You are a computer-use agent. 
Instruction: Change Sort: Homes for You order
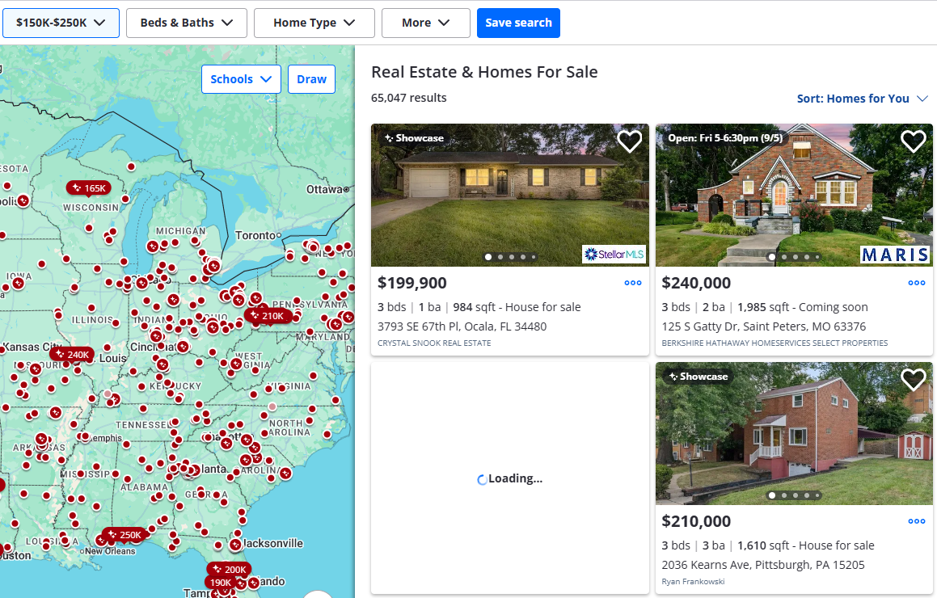pyautogui.click(x=862, y=99)
